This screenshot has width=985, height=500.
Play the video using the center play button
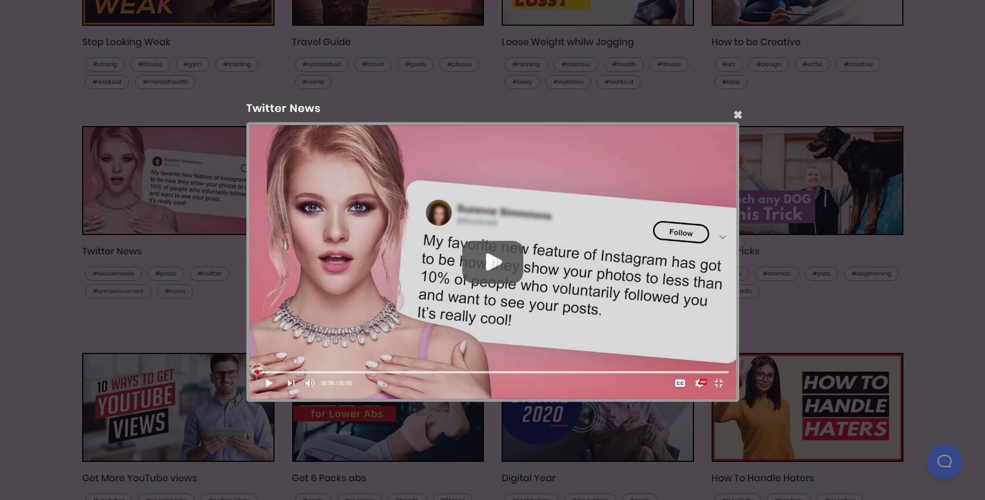click(x=493, y=262)
